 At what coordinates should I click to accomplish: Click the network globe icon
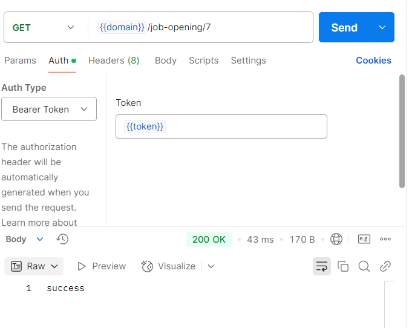(x=336, y=239)
